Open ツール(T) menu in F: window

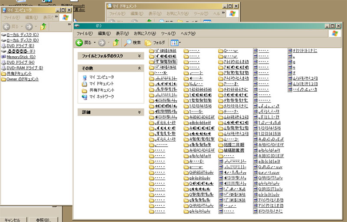pyautogui.click(x=168, y=33)
